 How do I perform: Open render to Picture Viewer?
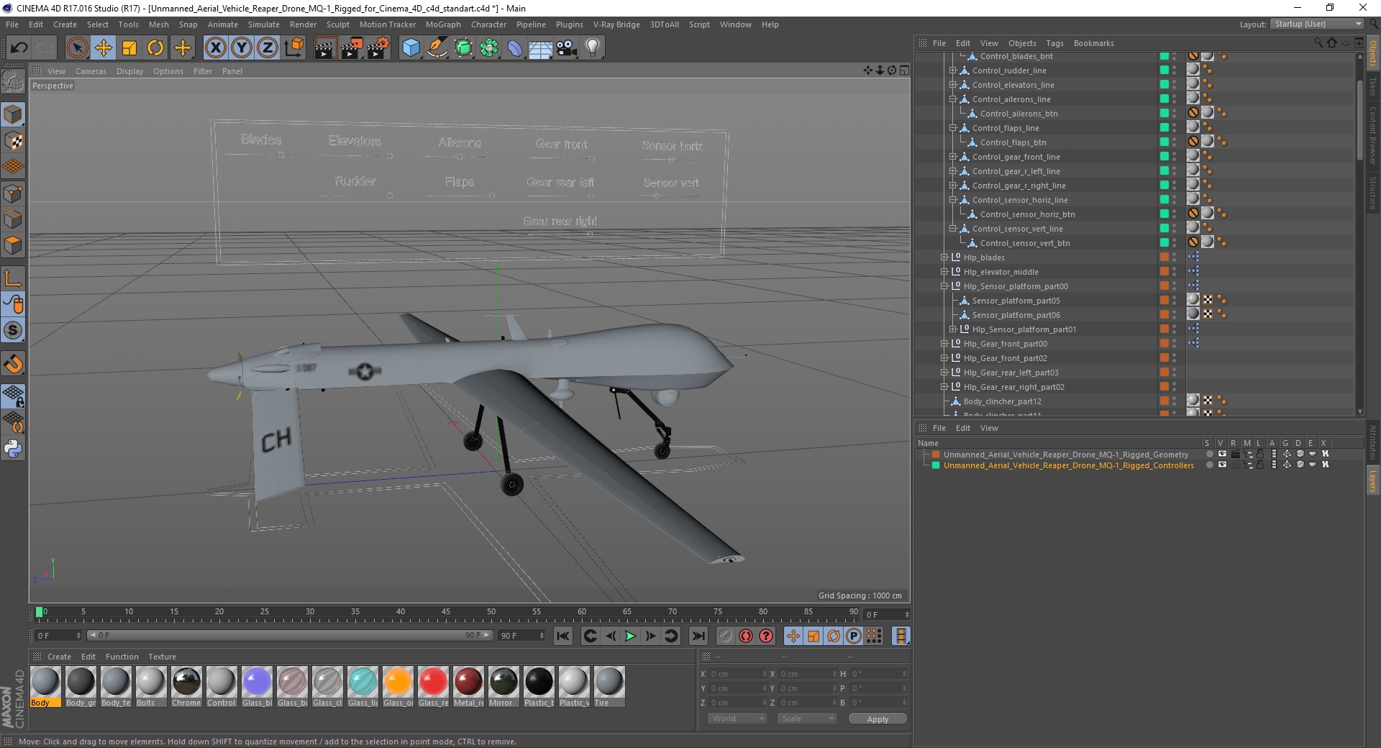352,48
